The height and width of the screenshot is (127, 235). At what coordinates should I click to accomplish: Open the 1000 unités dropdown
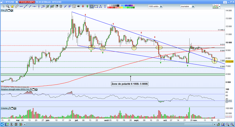point(161,7)
